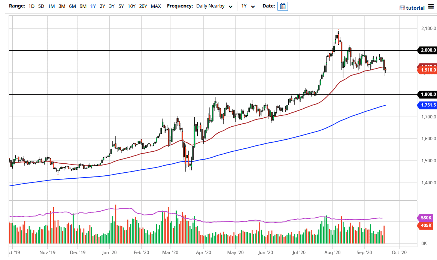Screen dimensions: 437x260
Task: Select the 3M range
Action: pyautogui.click(x=62, y=6)
